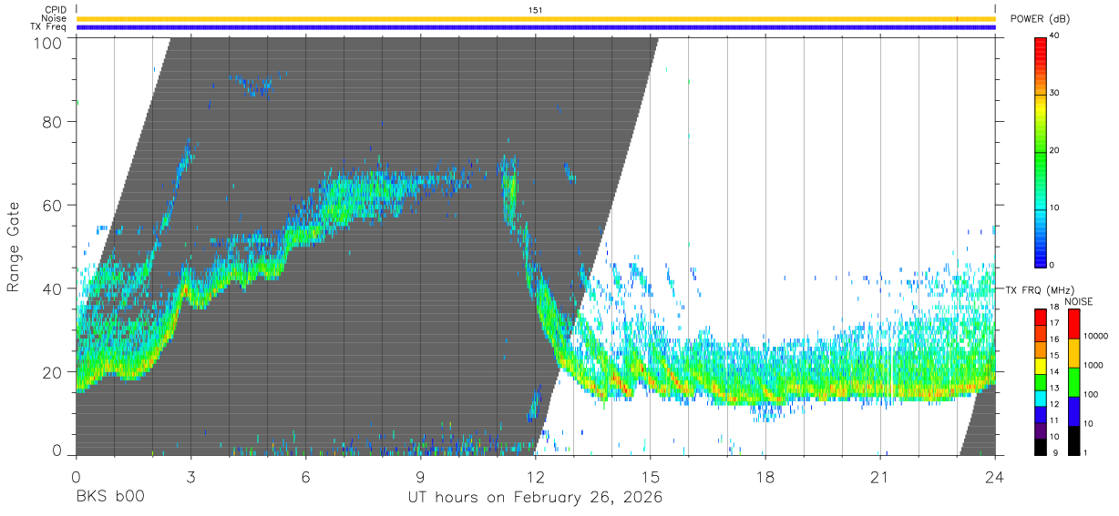Click the 6 hour tick on time axis
Viewport: 1119px width, 516px height.
pos(305,477)
